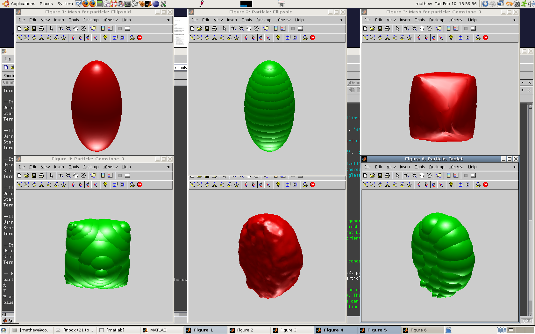Open Desktop menu in Figure 4

coord(91,167)
